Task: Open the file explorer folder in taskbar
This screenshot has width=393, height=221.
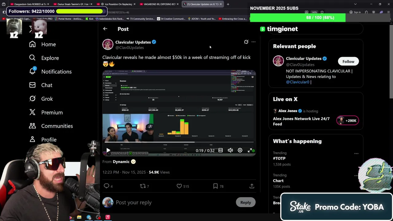Action: (x=79, y=217)
